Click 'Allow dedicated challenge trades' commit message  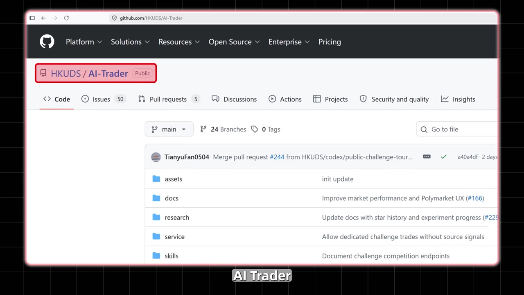403,237
